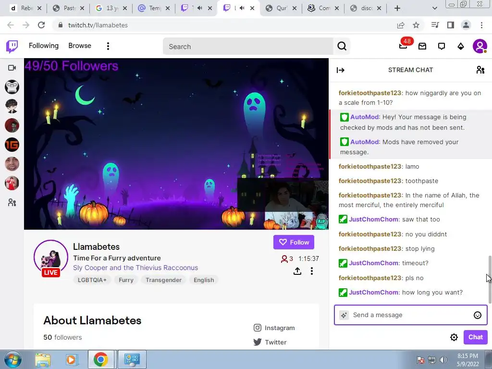Viewport: 492px width, 369px height.
Task: Open a new browser tab
Action: click(397, 8)
